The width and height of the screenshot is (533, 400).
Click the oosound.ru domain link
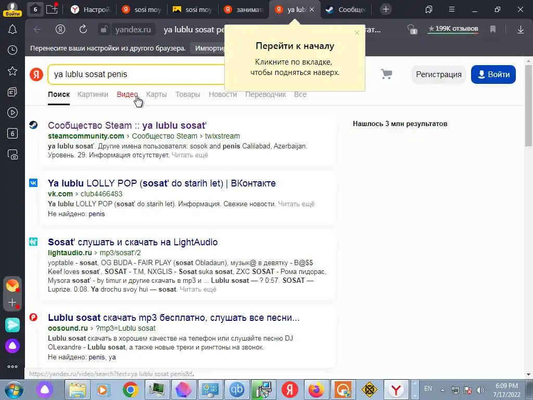coord(68,328)
